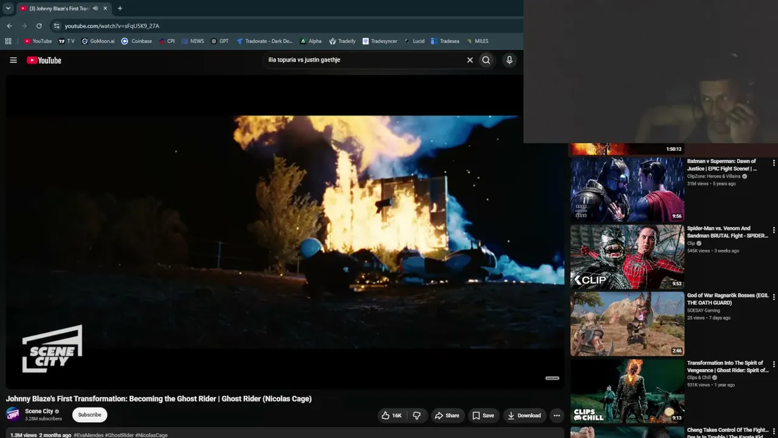Dislike the video with thumbs down
778x438 pixels.
click(x=417, y=415)
